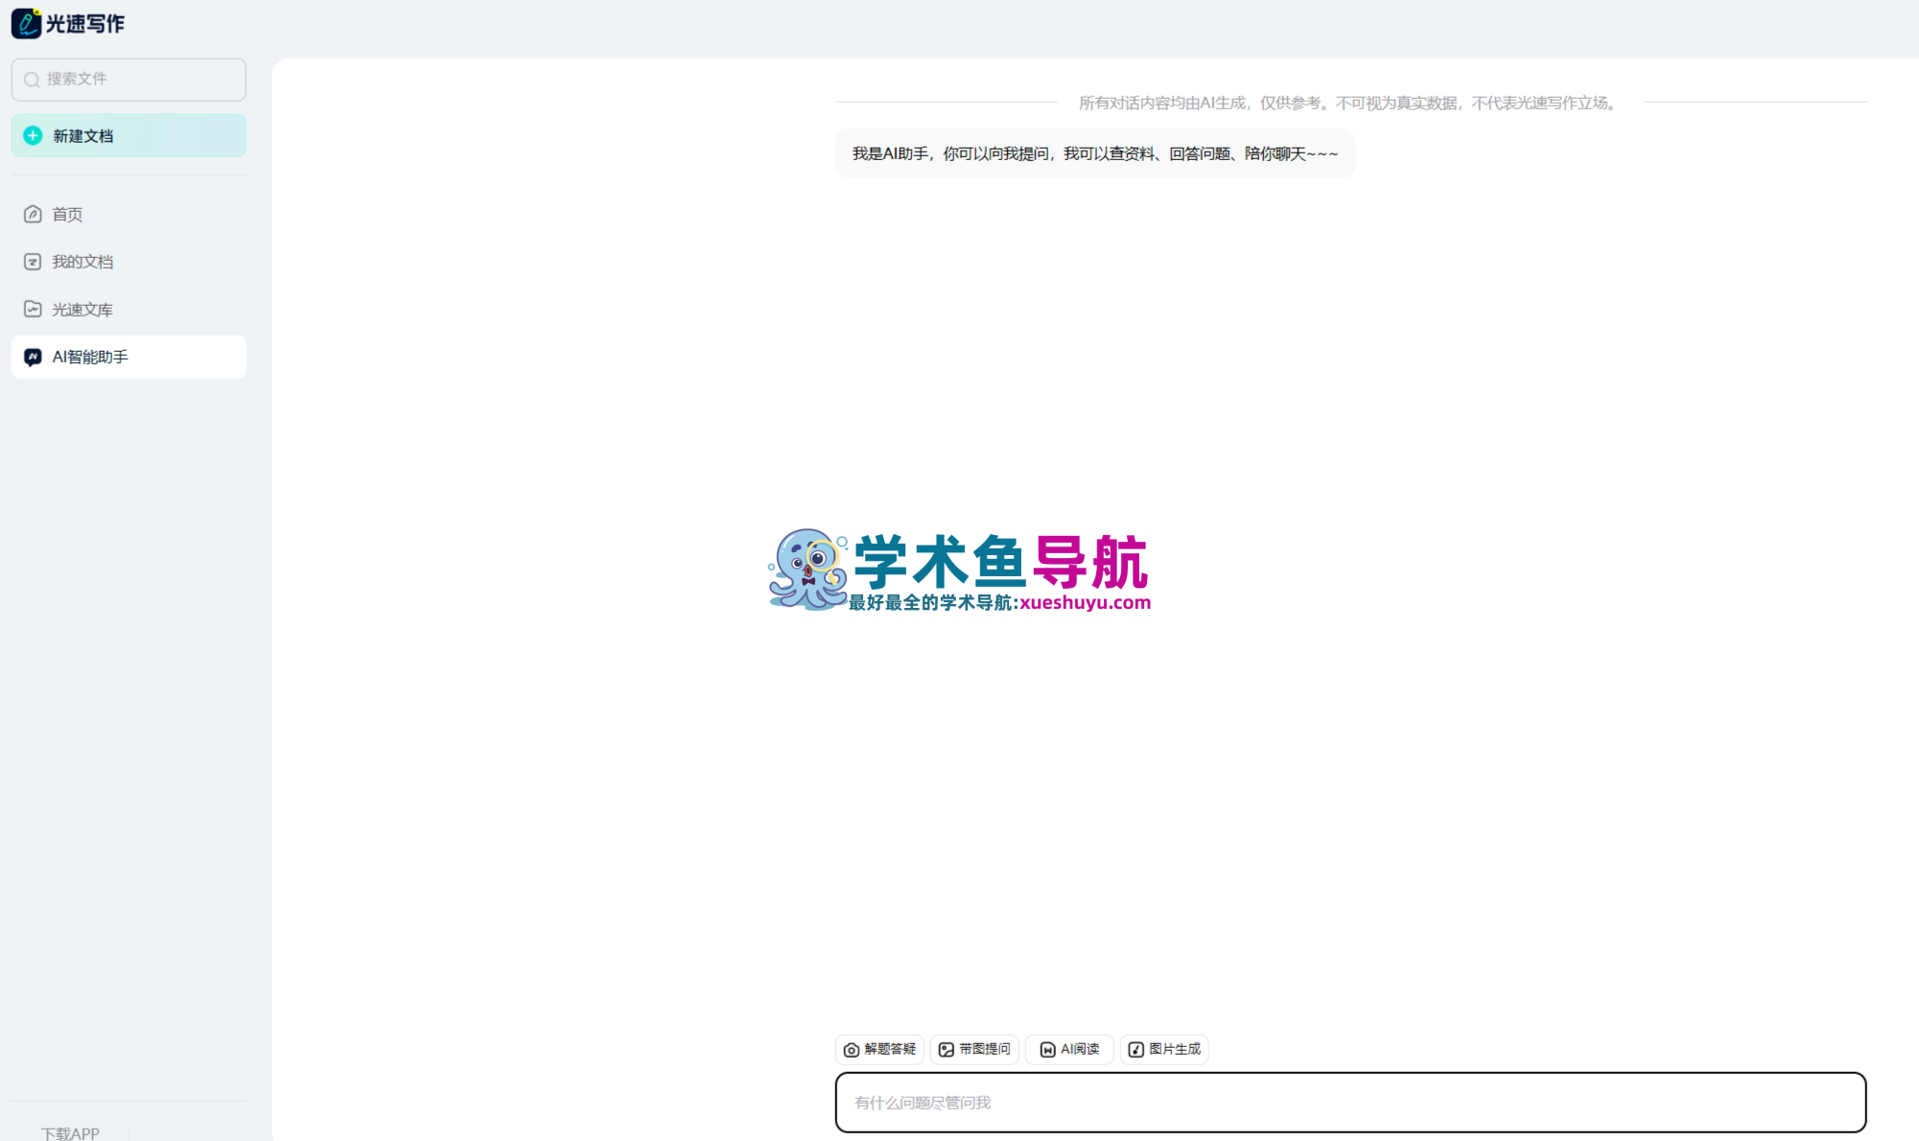Click the AI智能助手 chat icon
This screenshot has height=1141, width=1919.
33,357
